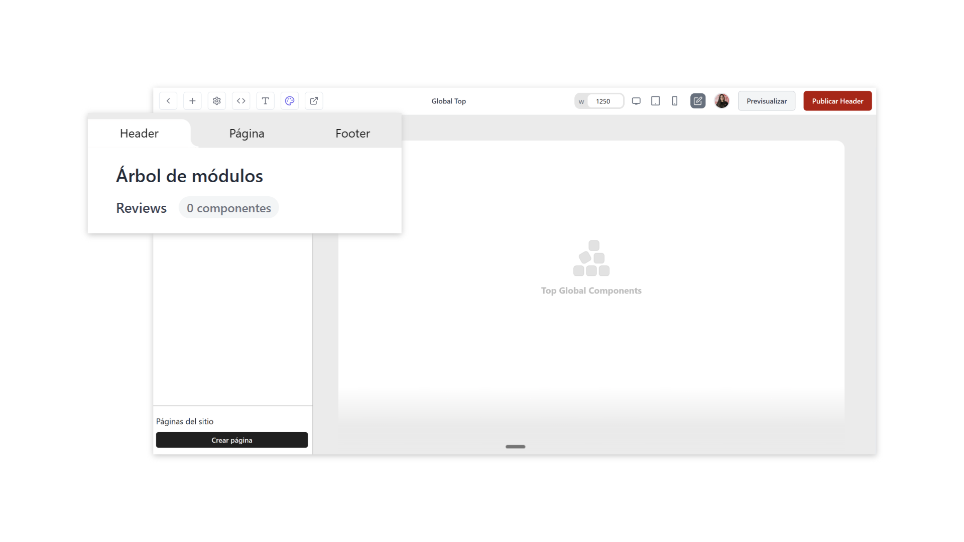Select the typography T icon
Image resolution: width=964 pixels, height=542 pixels.
click(x=266, y=101)
